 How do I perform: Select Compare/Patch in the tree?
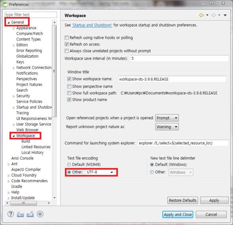click(x=30, y=34)
